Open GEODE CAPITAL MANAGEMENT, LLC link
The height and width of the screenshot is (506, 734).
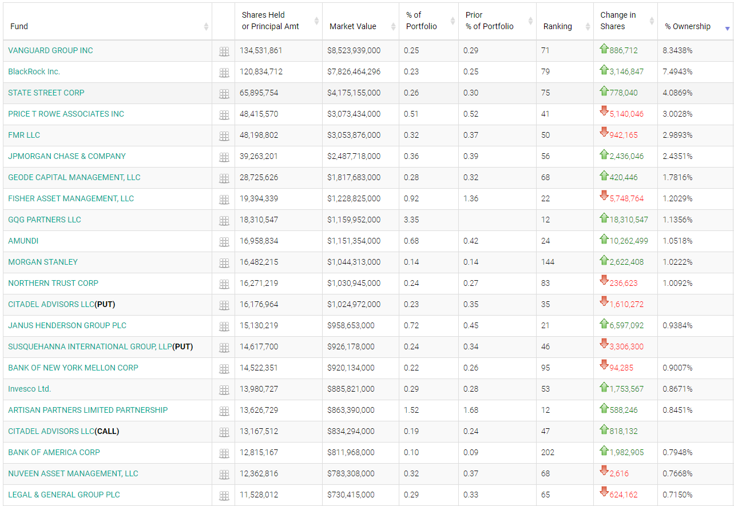74,177
